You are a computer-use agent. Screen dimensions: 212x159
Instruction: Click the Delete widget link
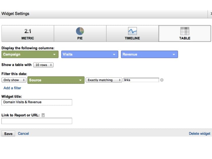coord(199,133)
